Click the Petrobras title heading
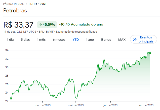Image resolution: width=160 pixels, height=110 pixels. pyautogui.click(x=15, y=11)
